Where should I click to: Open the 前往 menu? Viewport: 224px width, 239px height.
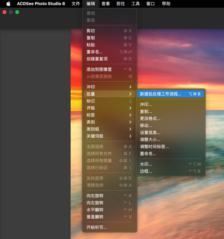tap(121, 4)
